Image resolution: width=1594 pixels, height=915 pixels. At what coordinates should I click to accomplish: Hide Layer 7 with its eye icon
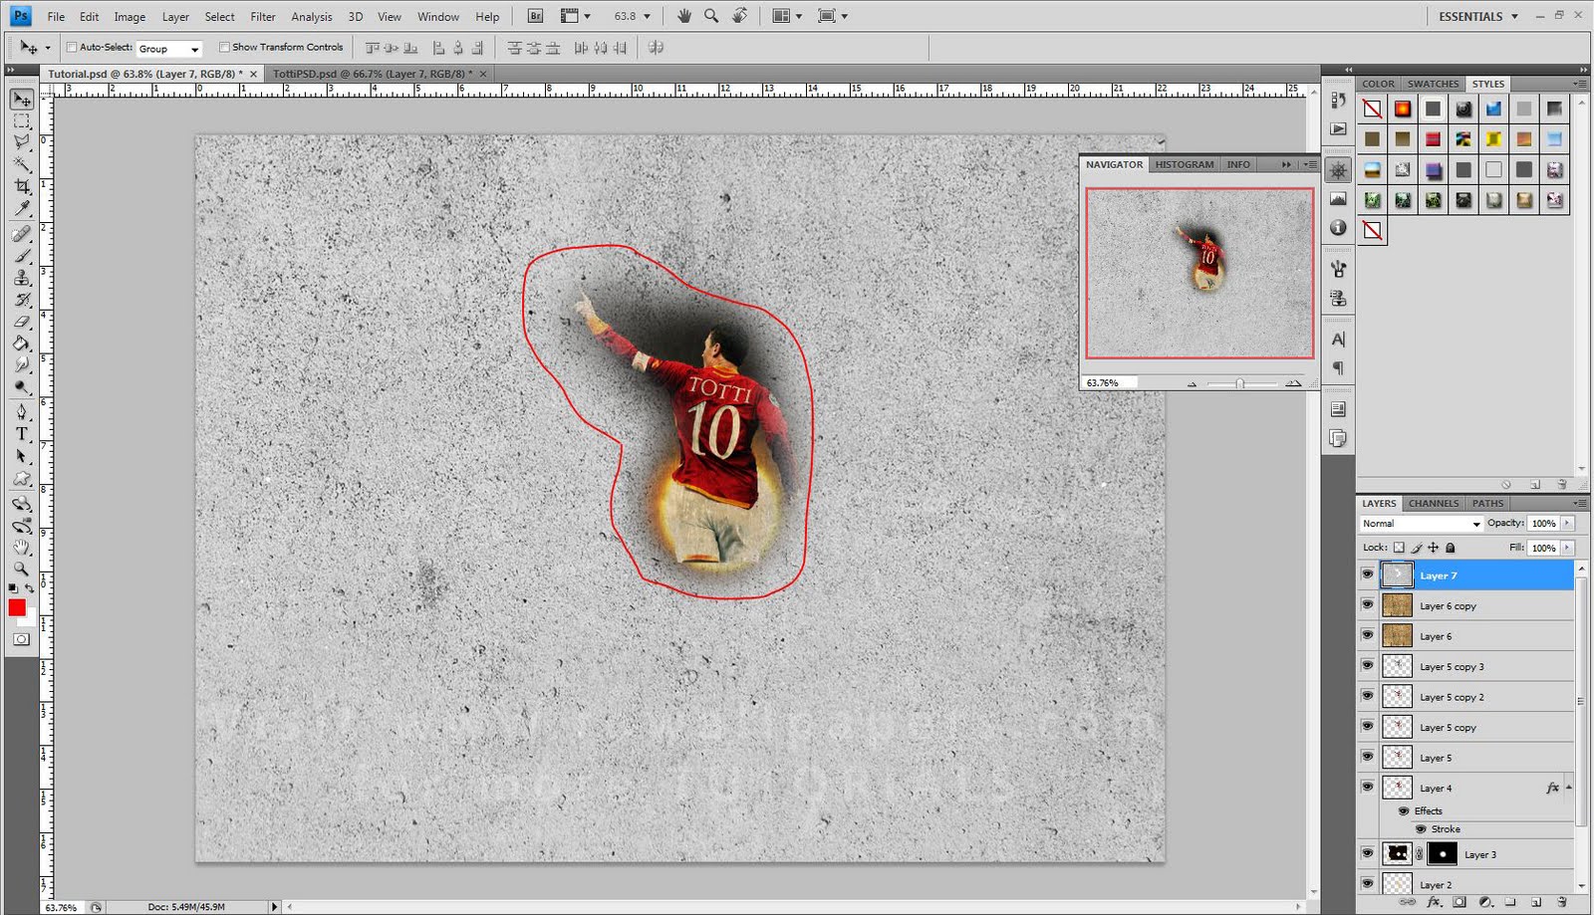pyautogui.click(x=1367, y=574)
